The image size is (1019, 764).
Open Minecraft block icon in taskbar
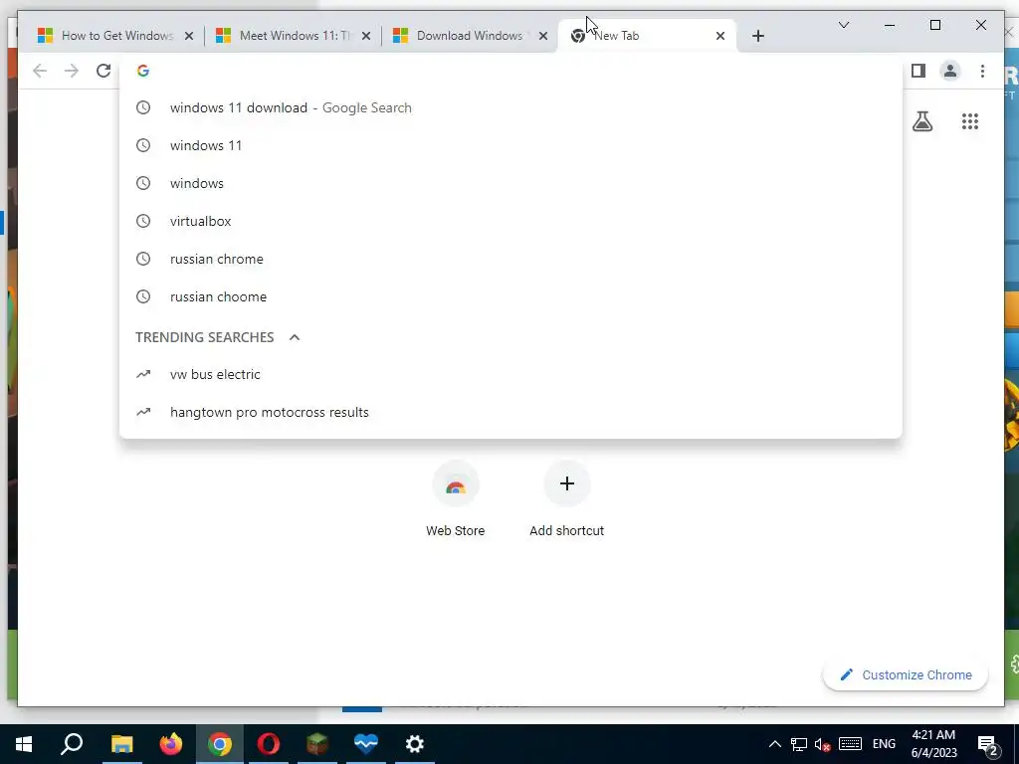pyautogui.click(x=317, y=744)
